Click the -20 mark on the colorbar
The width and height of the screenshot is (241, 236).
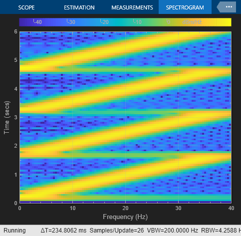104,22
